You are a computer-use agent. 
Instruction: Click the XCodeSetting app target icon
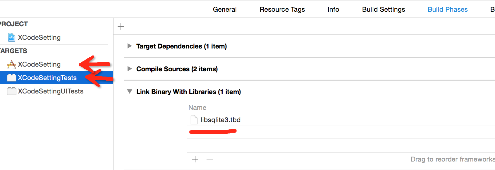click(x=12, y=64)
